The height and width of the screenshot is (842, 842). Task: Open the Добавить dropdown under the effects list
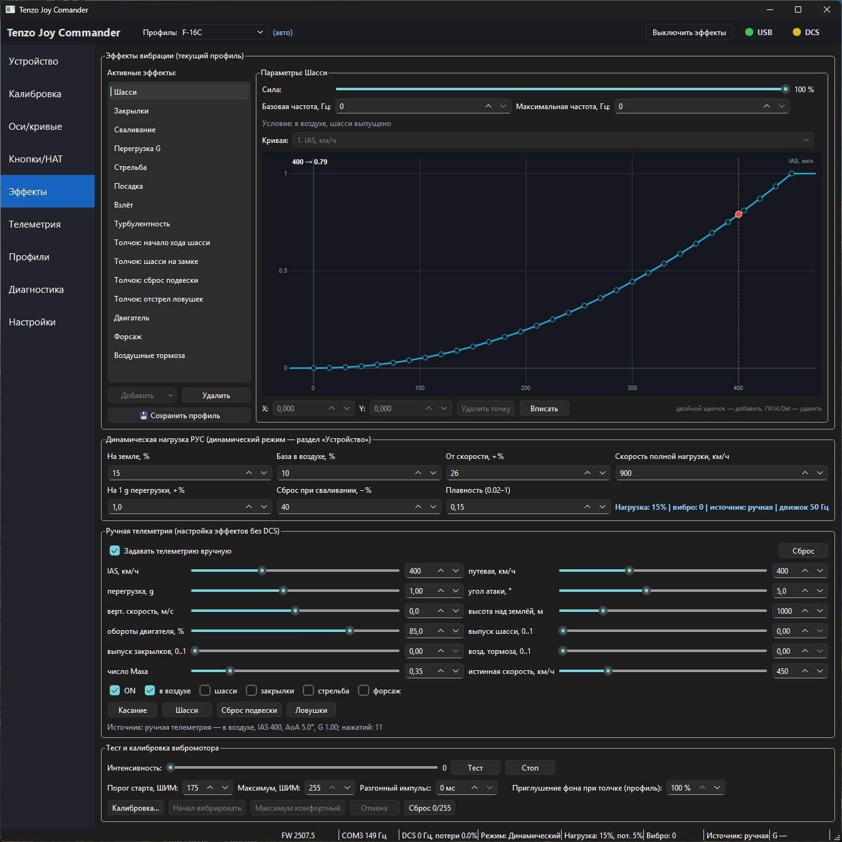click(142, 396)
